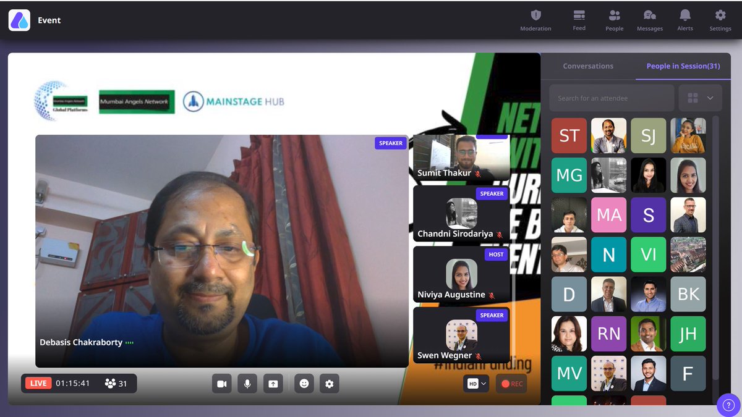Click the HOST badge on Niviya's tile
The width and height of the screenshot is (742, 417).
(x=496, y=255)
